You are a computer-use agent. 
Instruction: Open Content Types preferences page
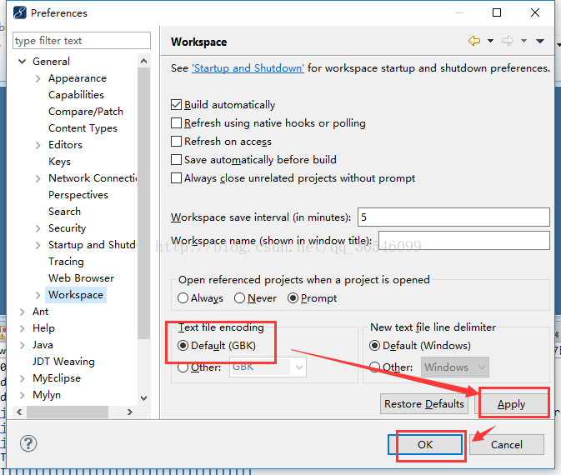point(83,128)
